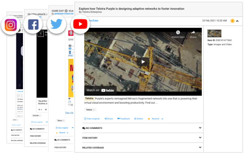This screenshot has width=247, height=158.
Task: Open View original in the YouTube card
Action: tap(92, 119)
